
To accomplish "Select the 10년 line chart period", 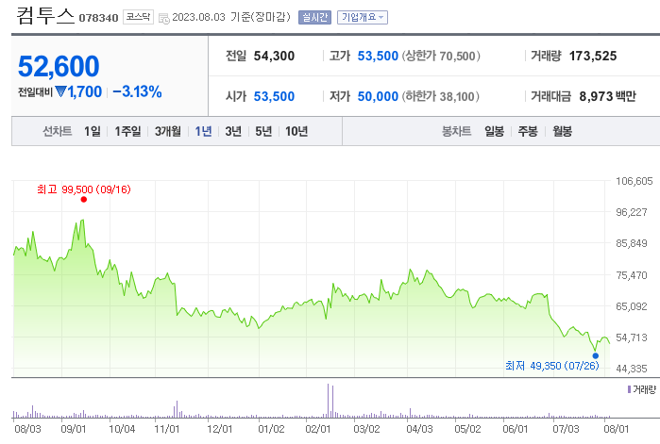I will [x=296, y=131].
